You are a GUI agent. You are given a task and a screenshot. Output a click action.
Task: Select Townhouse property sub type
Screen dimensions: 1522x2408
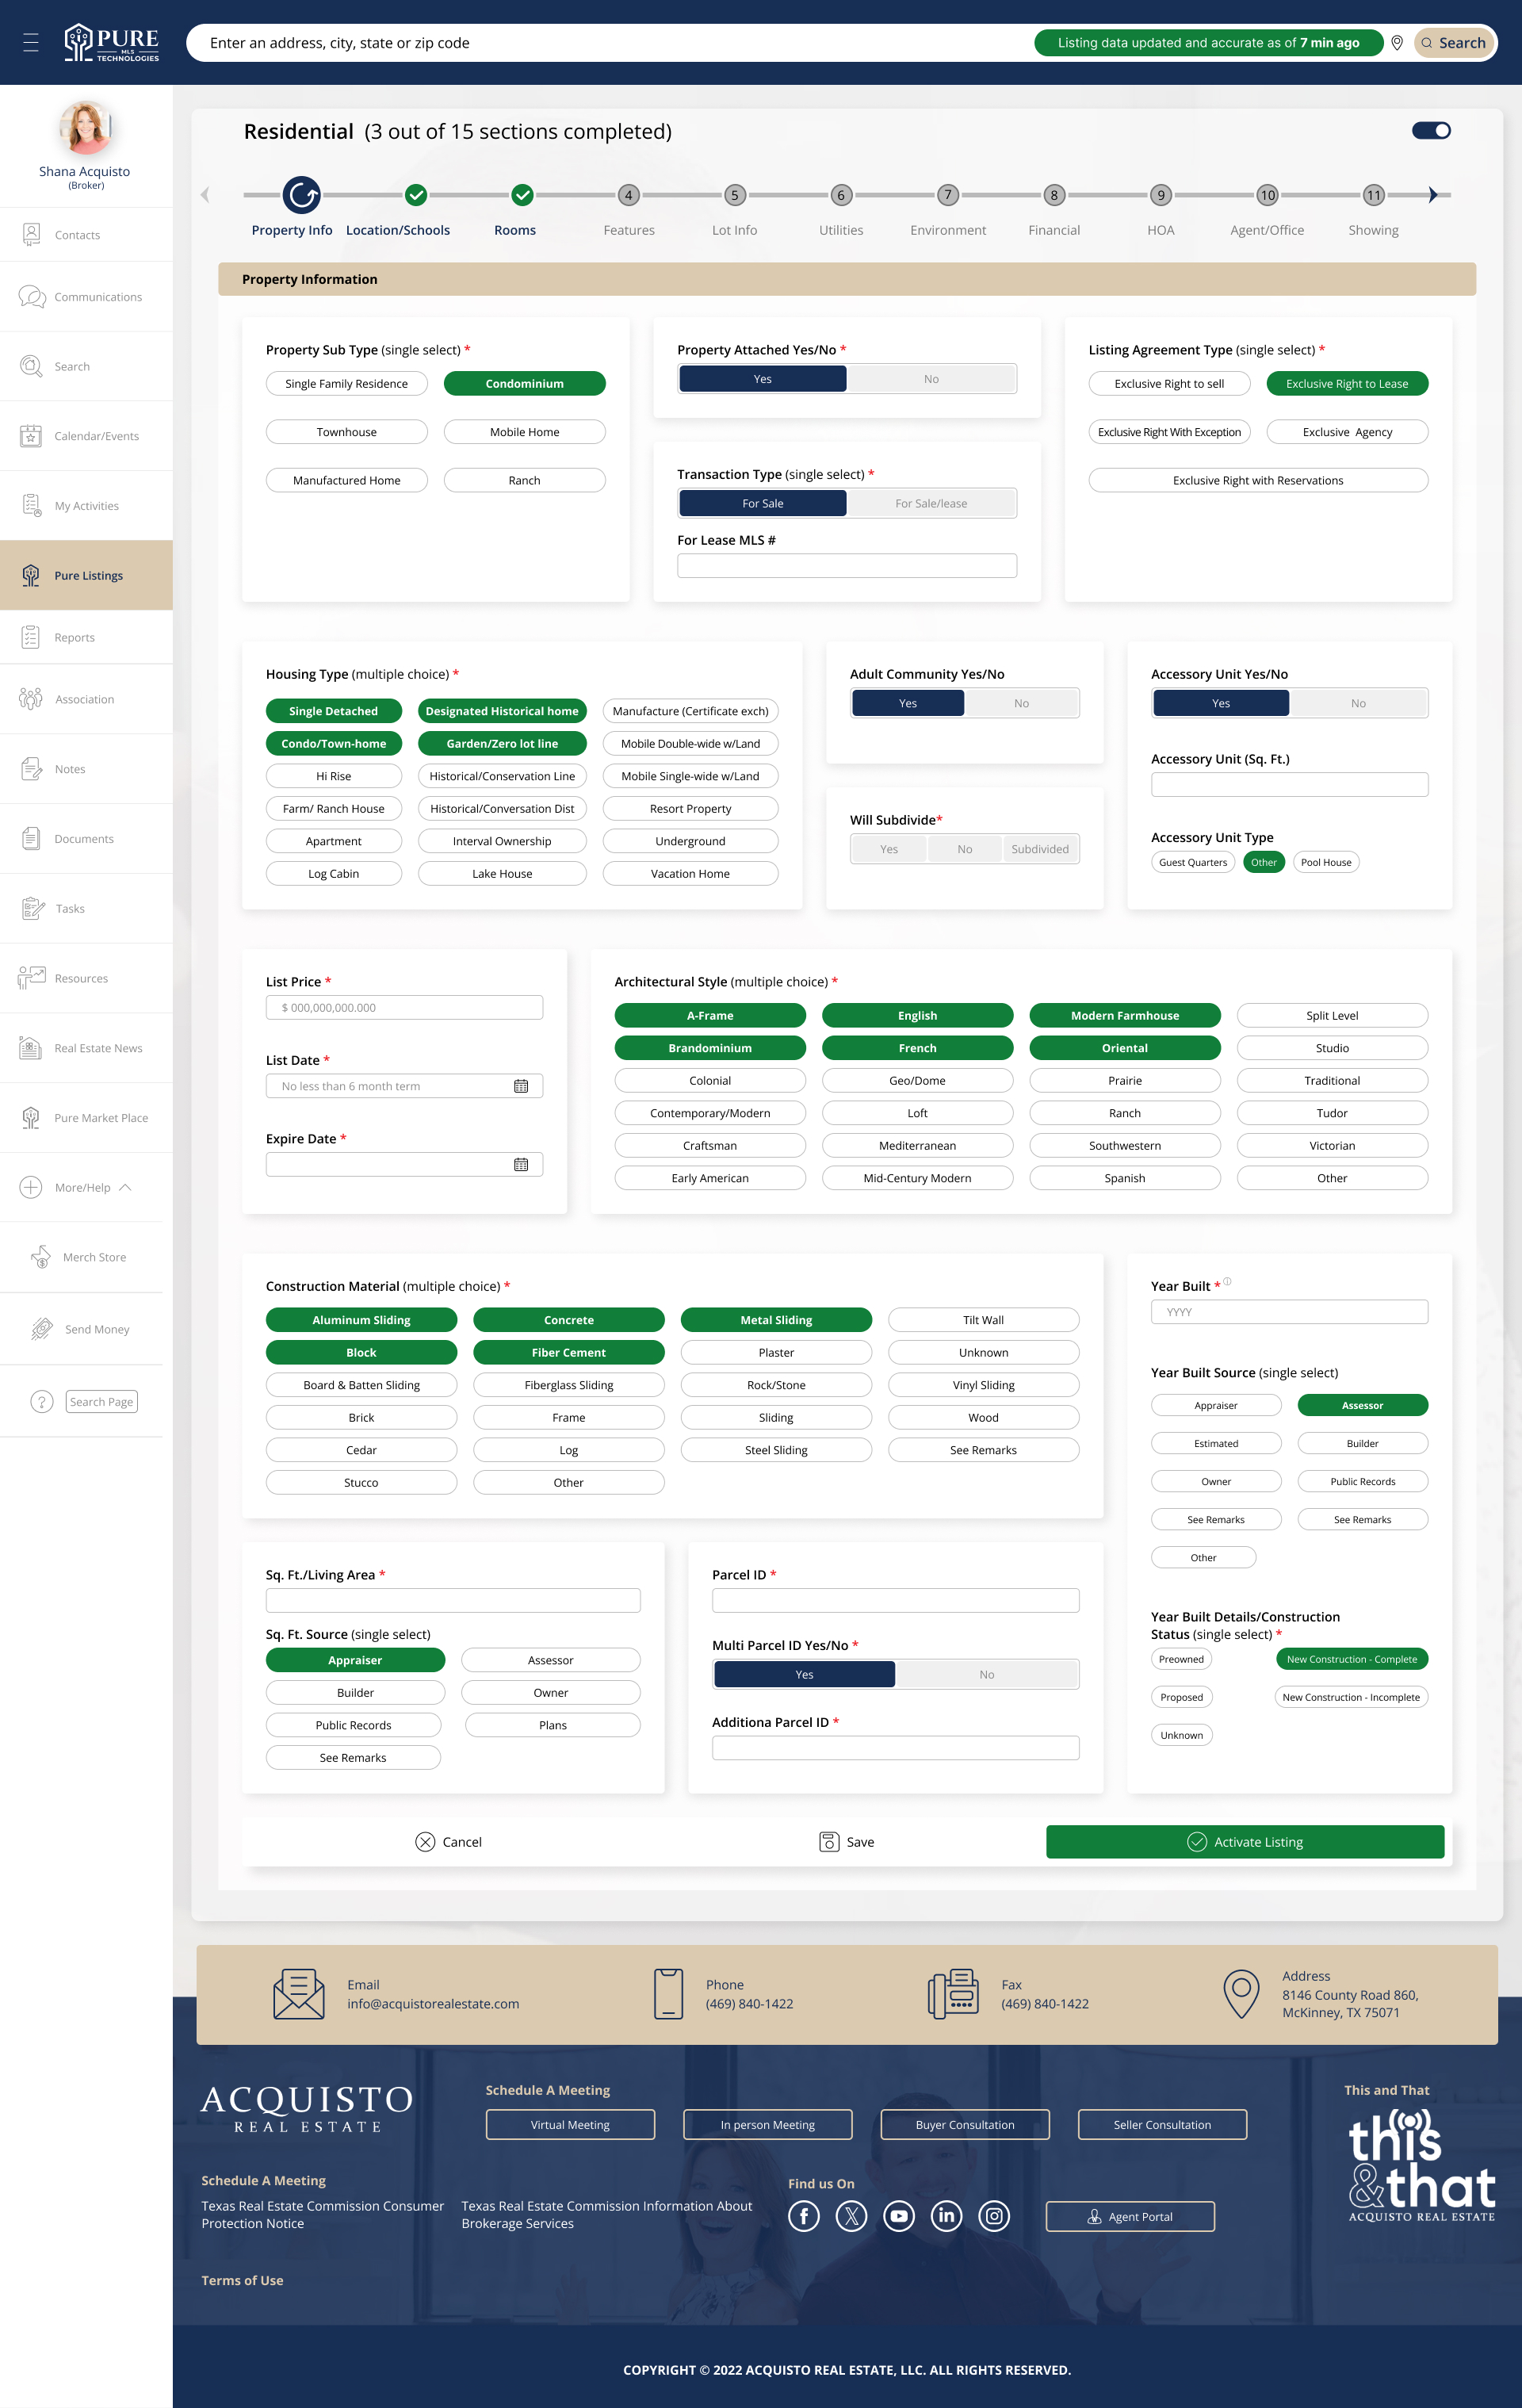click(346, 432)
